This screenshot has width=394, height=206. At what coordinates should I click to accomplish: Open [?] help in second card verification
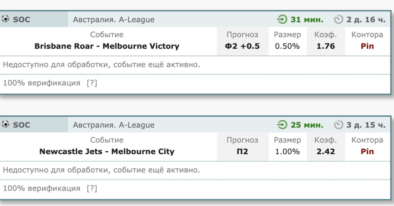click(x=92, y=188)
